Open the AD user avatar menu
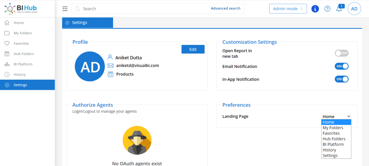This screenshot has width=369, height=166. [354, 9]
